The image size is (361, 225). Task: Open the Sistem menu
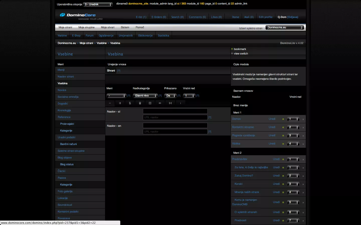(x=125, y=27)
